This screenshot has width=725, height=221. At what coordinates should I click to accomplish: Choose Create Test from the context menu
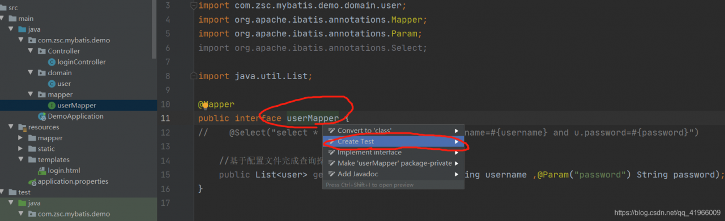click(x=393, y=141)
